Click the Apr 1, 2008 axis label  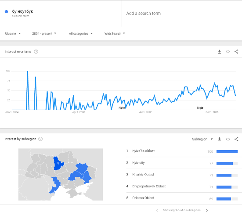(79, 112)
